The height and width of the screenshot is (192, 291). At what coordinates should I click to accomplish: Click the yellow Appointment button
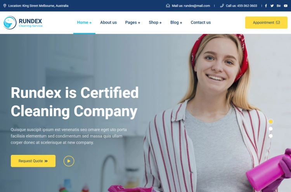(266, 22)
